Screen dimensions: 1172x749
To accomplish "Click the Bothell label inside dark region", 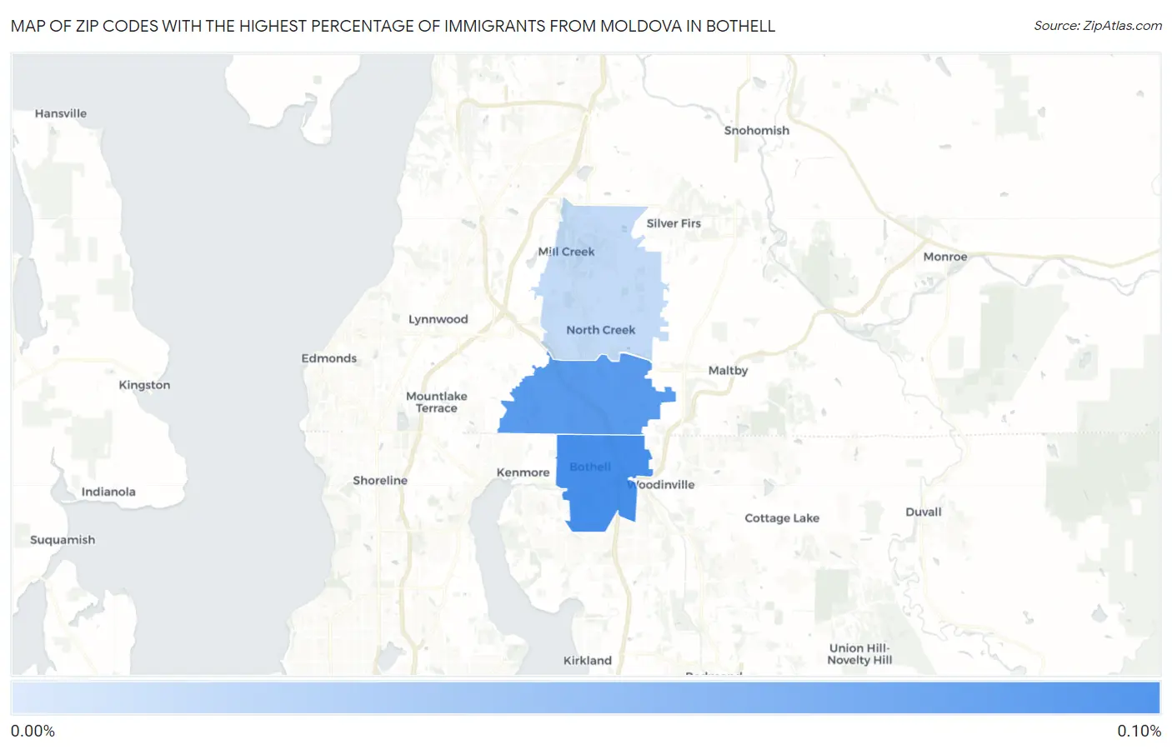I will click(590, 467).
